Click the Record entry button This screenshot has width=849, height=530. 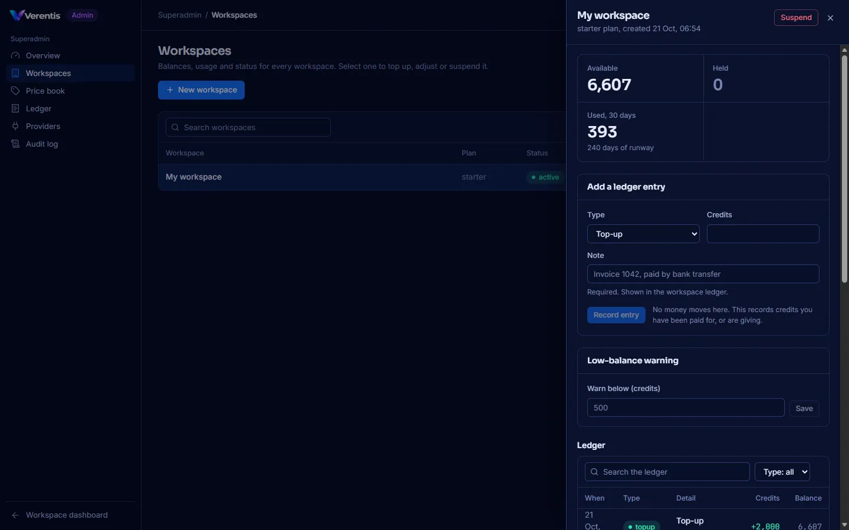616,315
